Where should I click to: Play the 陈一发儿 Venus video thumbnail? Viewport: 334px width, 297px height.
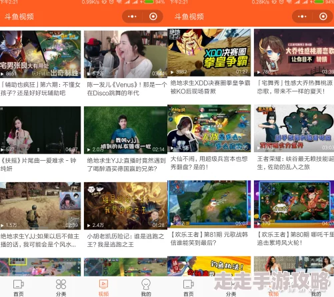click(125, 54)
